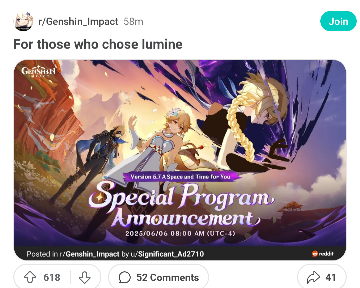Click the 58m post timestamp
This screenshot has height=288, width=360.
[133, 22]
